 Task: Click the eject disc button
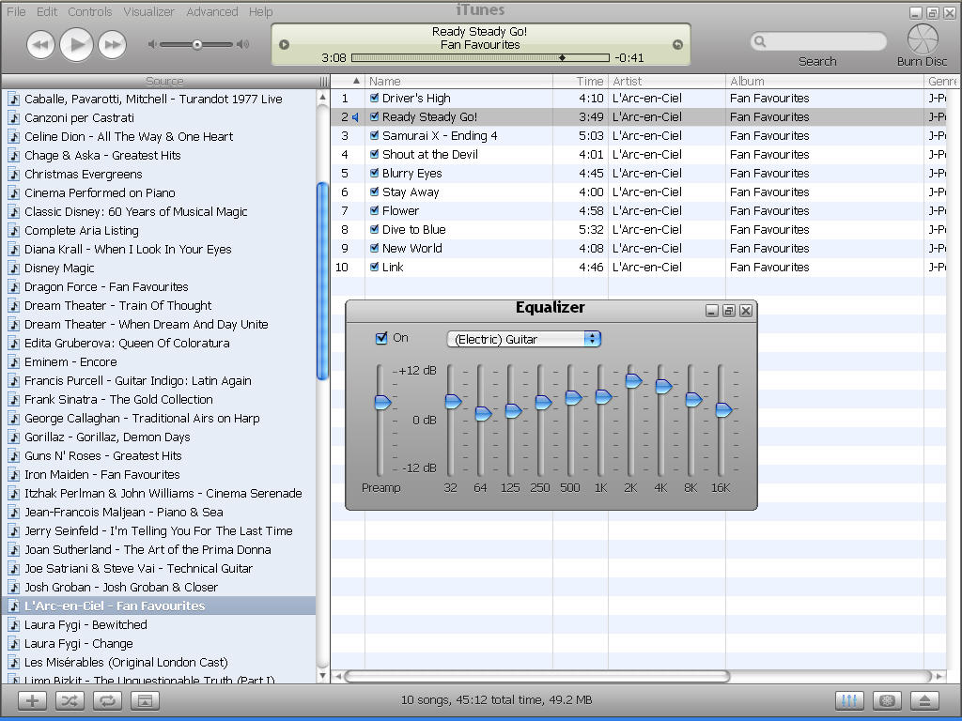tap(925, 700)
